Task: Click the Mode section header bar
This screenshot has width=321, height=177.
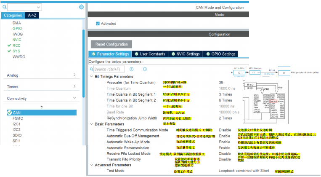Action: 168,15
